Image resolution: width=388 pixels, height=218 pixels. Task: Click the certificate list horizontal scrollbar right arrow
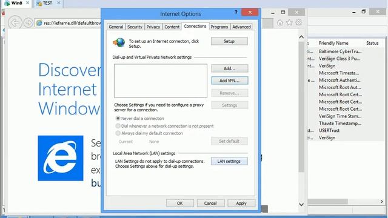click(382, 202)
